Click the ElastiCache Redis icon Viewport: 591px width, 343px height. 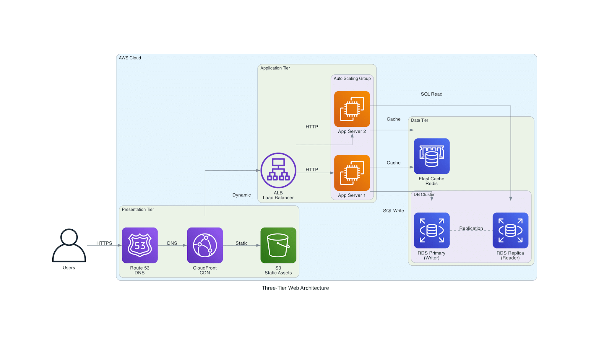click(x=431, y=156)
